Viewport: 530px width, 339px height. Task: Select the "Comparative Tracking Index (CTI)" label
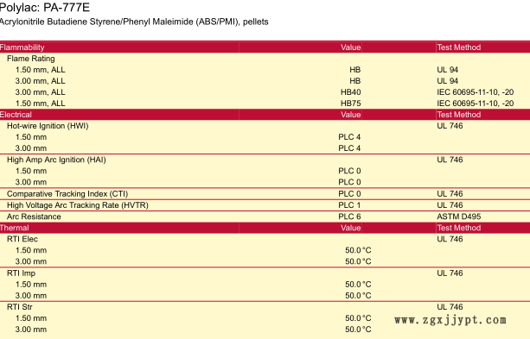[x=67, y=193]
